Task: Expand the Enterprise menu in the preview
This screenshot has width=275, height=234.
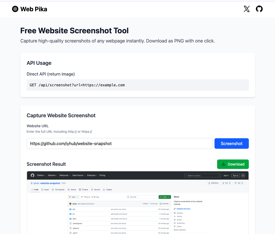Action: [92, 175]
